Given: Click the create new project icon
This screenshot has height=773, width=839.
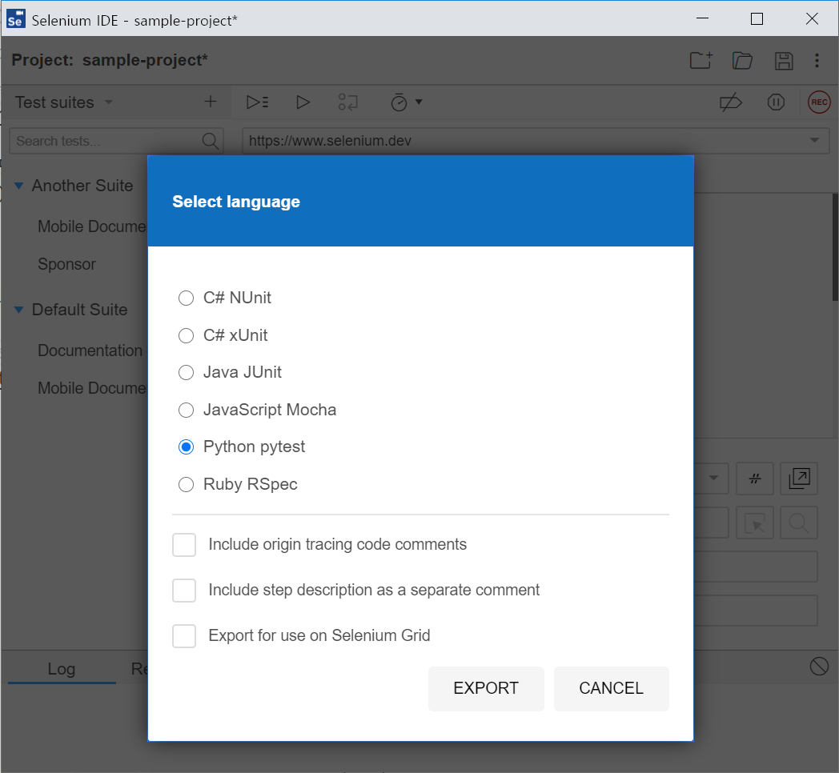Looking at the screenshot, I should [701, 61].
